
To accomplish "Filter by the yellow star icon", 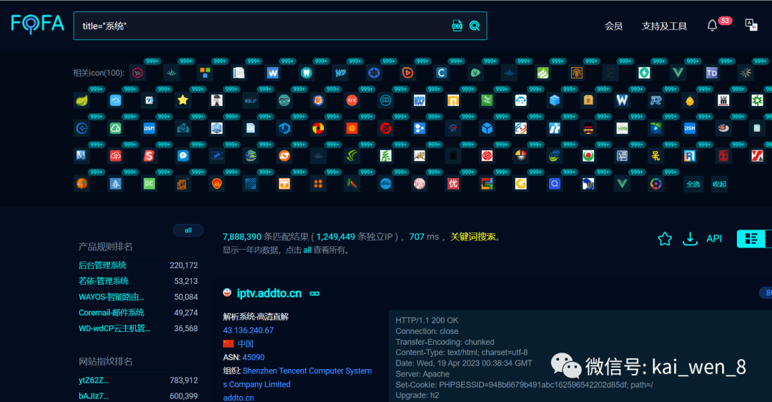I will pyautogui.click(x=183, y=100).
